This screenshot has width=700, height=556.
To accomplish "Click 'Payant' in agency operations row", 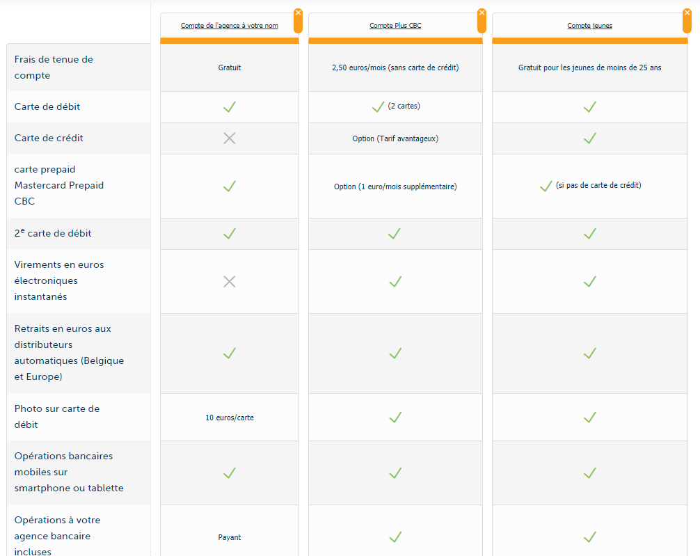I will click(230, 537).
